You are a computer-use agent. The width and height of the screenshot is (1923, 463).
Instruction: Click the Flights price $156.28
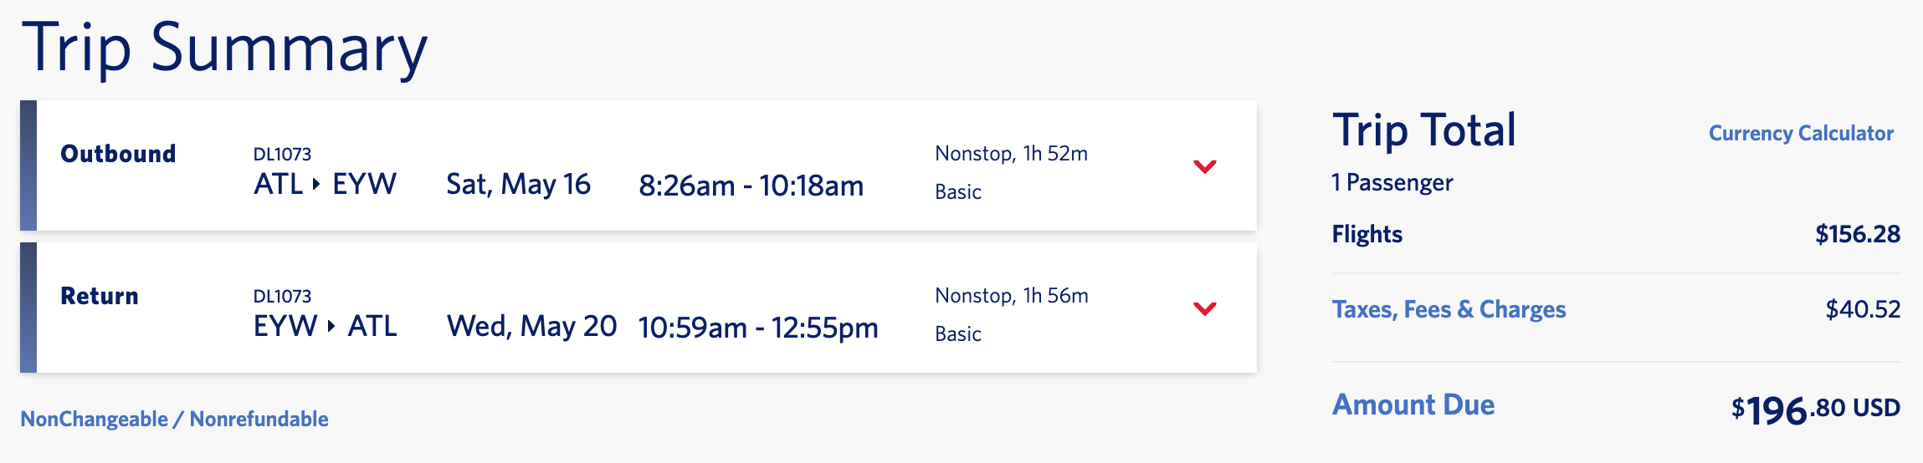(1857, 234)
